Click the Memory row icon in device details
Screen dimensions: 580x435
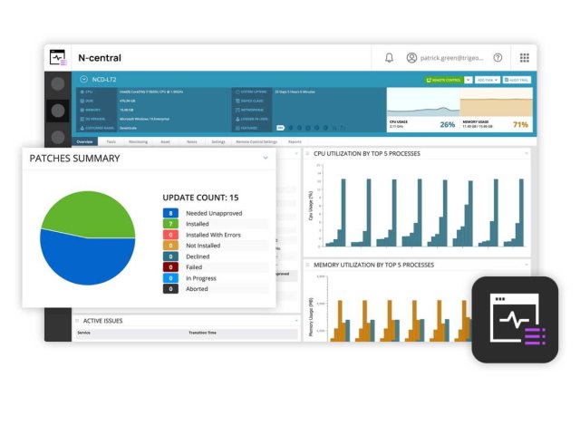82,110
